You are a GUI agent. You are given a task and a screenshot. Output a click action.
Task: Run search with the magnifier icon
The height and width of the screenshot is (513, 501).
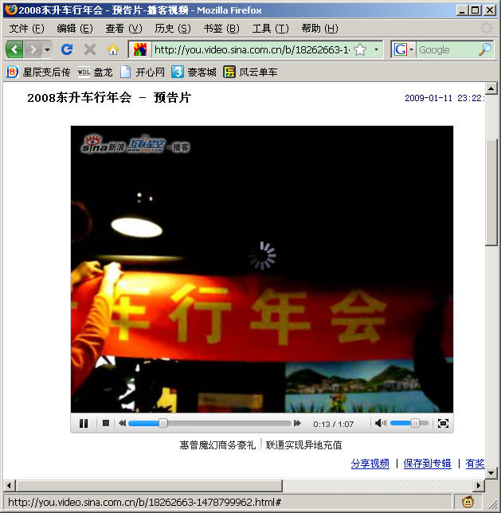coord(484,49)
